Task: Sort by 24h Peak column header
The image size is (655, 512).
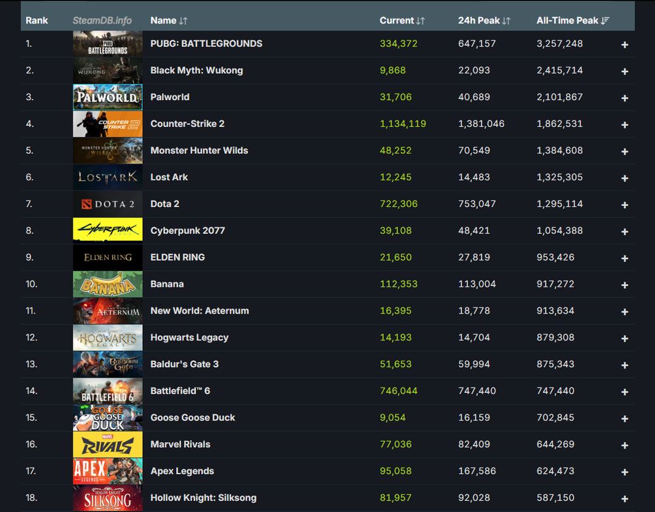Action: (484, 20)
